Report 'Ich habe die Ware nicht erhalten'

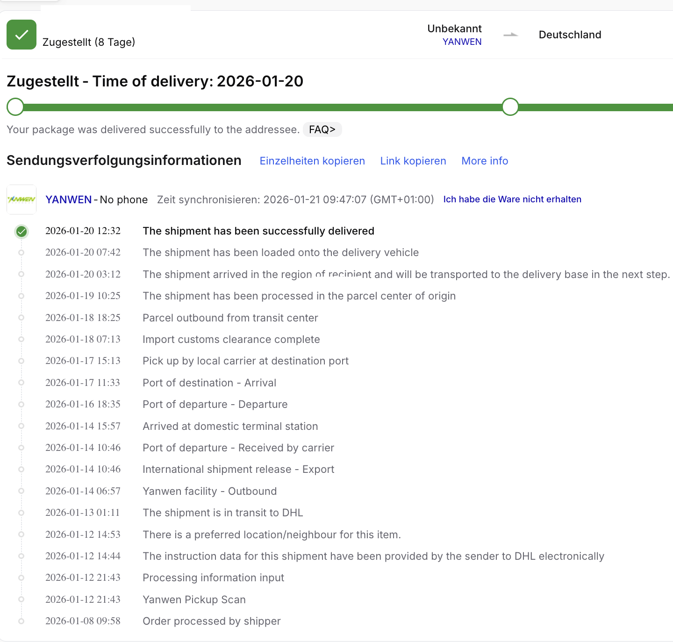point(512,199)
